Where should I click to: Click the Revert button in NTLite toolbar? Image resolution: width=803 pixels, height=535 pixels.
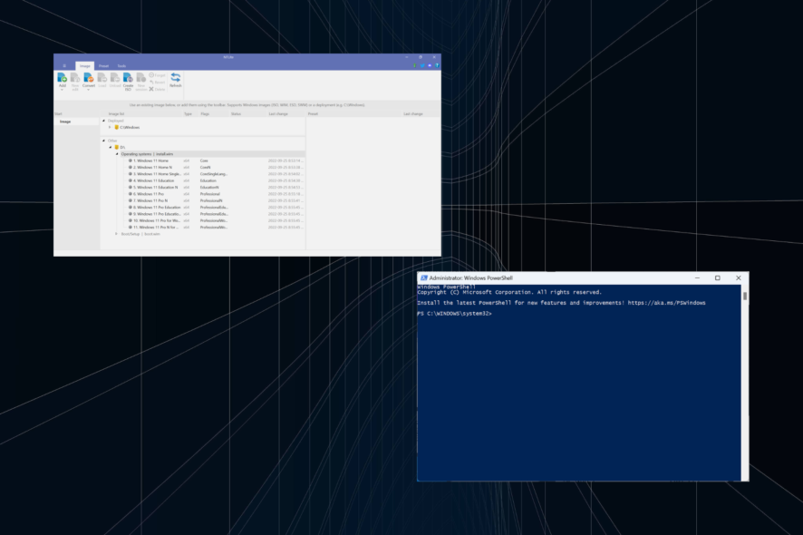pyautogui.click(x=157, y=82)
